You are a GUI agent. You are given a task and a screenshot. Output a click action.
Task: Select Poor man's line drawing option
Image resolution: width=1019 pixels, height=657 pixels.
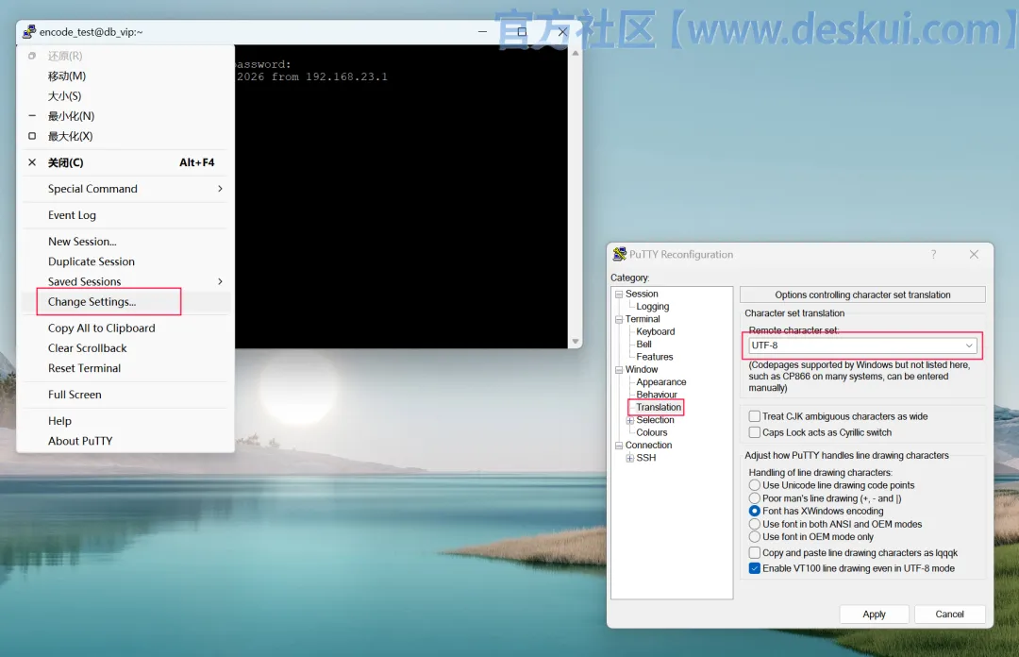coord(755,498)
